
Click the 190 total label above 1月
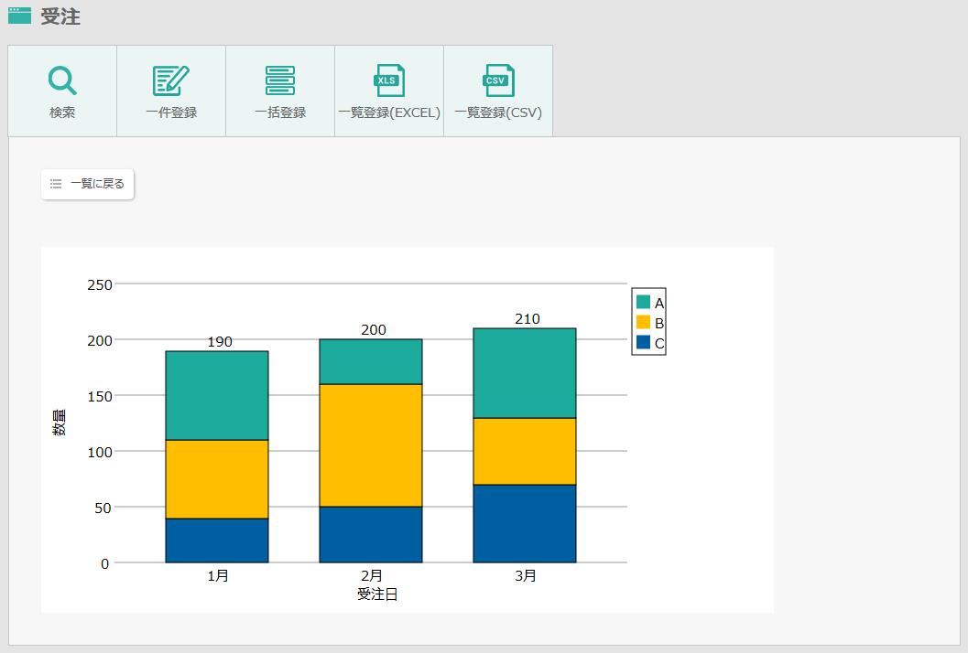(220, 342)
